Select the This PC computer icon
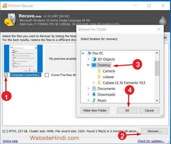 pyautogui.click(x=89, y=53)
